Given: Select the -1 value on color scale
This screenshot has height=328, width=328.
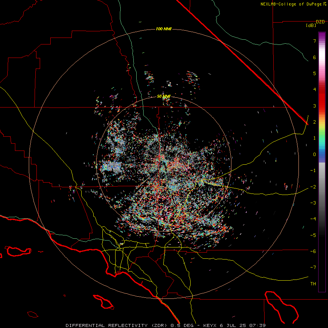Looking at the screenshot, I should (313, 171).
